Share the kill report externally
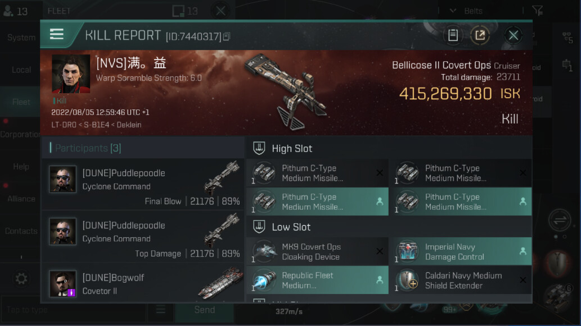Viewport: 581px width, 326px height. tap(480, 35)
